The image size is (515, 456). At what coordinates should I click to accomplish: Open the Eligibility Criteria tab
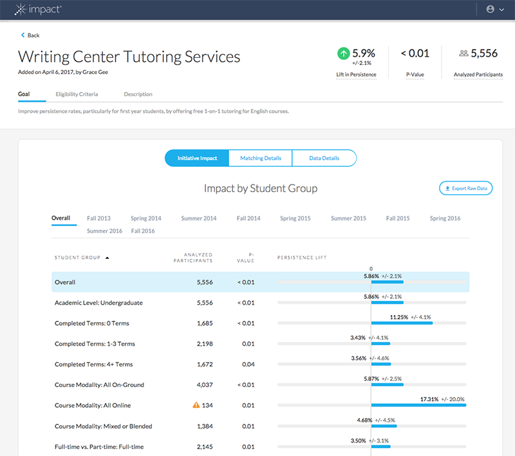pyautogui.click(x=77, y=94)
